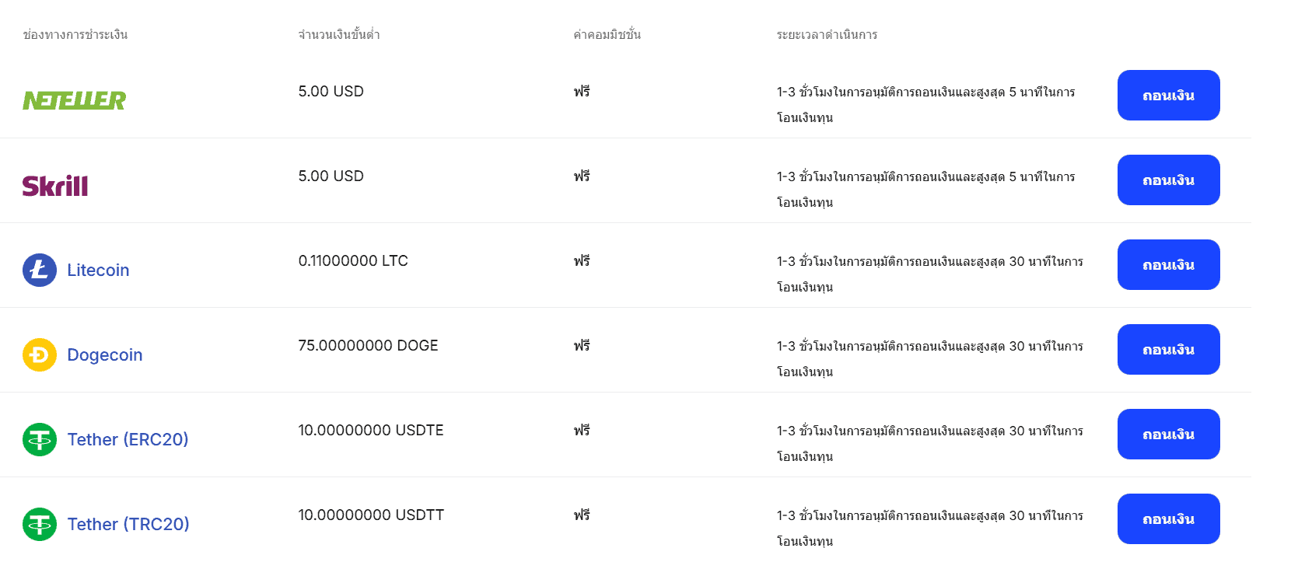The width and height of the screenshot is (1291, 569).
Task: Click the ค่าคอมมิชชั่น column header
Action: coord(607,35)
